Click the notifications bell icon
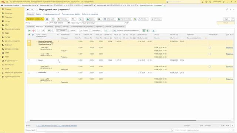This screenshot has width=237, height=133. point(203,1)
